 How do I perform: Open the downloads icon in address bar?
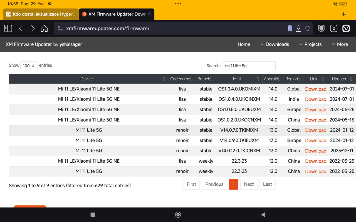298,28
